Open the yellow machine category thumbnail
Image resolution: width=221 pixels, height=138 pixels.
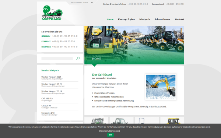[x=172, y=120]
